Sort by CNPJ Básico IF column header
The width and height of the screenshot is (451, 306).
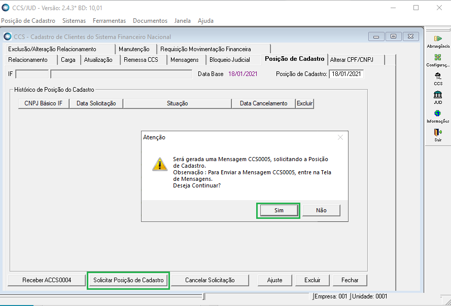pos(44,103)
